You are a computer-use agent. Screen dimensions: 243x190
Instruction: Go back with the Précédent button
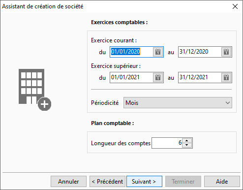click(107, 182)
